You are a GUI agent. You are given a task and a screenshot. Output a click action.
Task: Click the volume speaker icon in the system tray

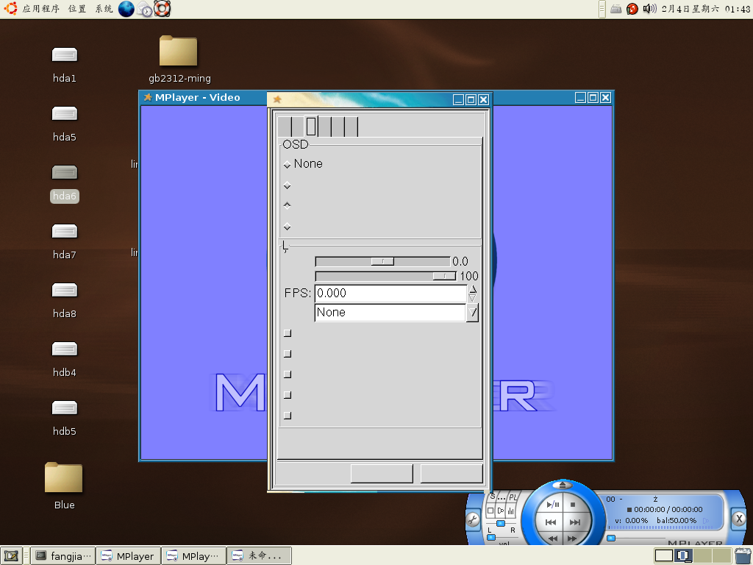point(649,9)
